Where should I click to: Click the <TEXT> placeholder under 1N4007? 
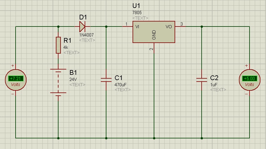coord(87,40)
